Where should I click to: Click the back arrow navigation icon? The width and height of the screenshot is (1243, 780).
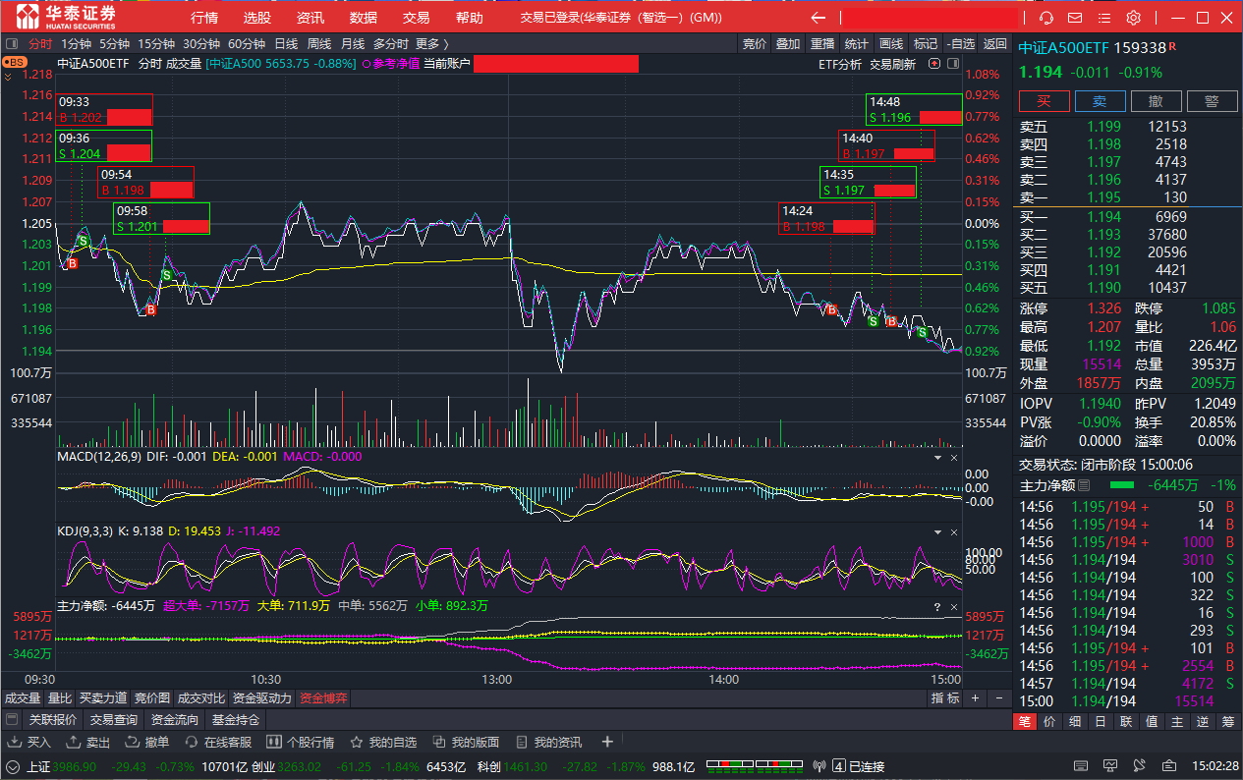(818, 18)
